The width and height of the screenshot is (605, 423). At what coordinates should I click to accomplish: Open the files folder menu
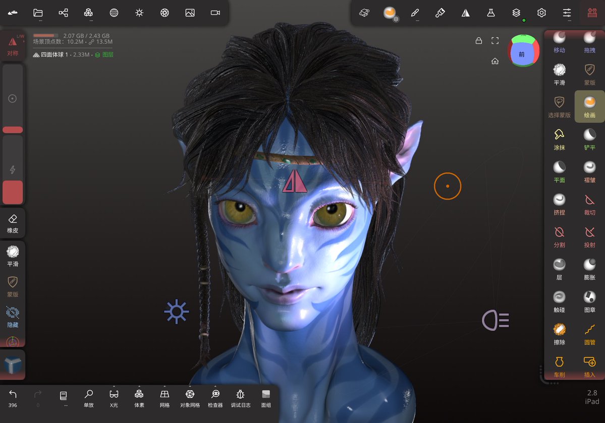click(x=38, y=13)
